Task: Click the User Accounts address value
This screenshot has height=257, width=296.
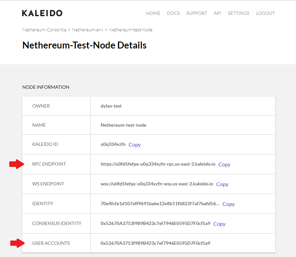Action: (155, 243)
